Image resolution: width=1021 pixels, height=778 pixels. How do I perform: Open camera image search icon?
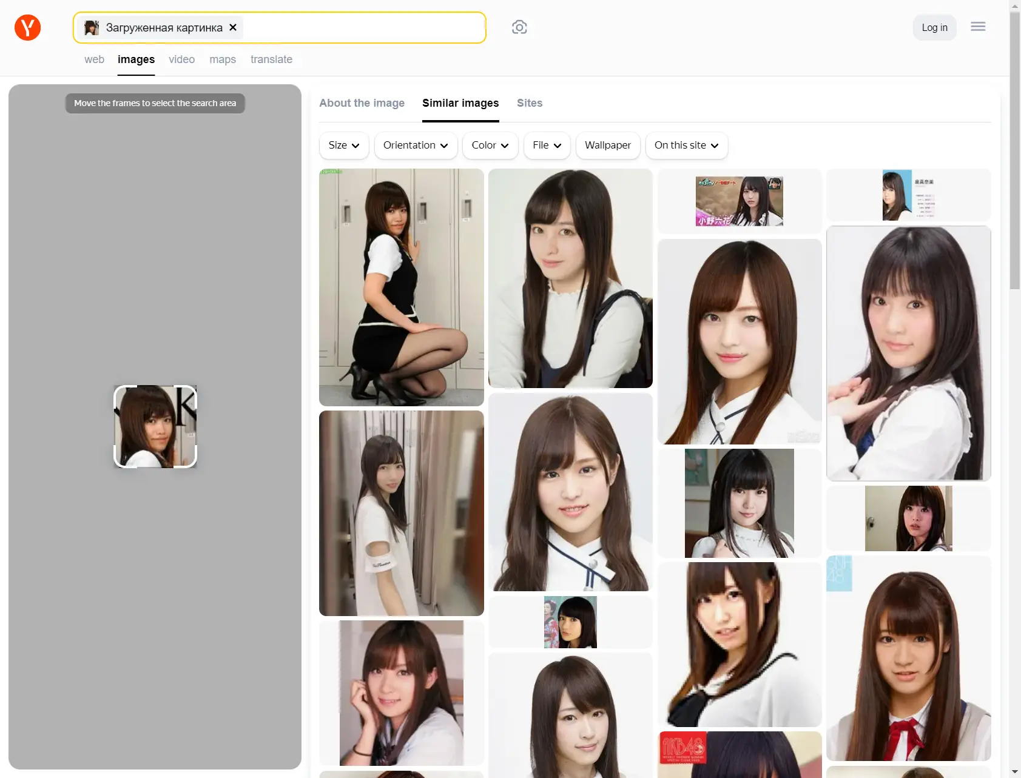(x=519, y=27)
